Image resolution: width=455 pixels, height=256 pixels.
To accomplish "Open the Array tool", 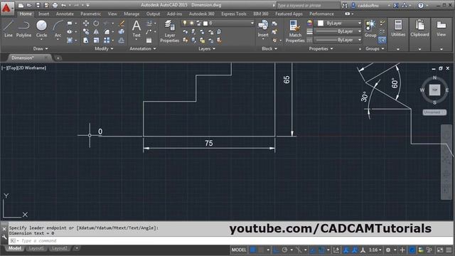I will click(x=107, y=40).
